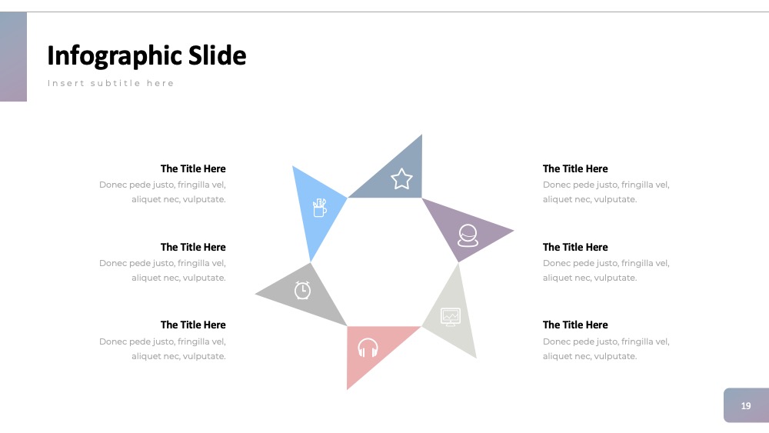769x433 pixels.
Task: Select the bottom-left 'The Title Here' heading
Action: tap(193, 325)
